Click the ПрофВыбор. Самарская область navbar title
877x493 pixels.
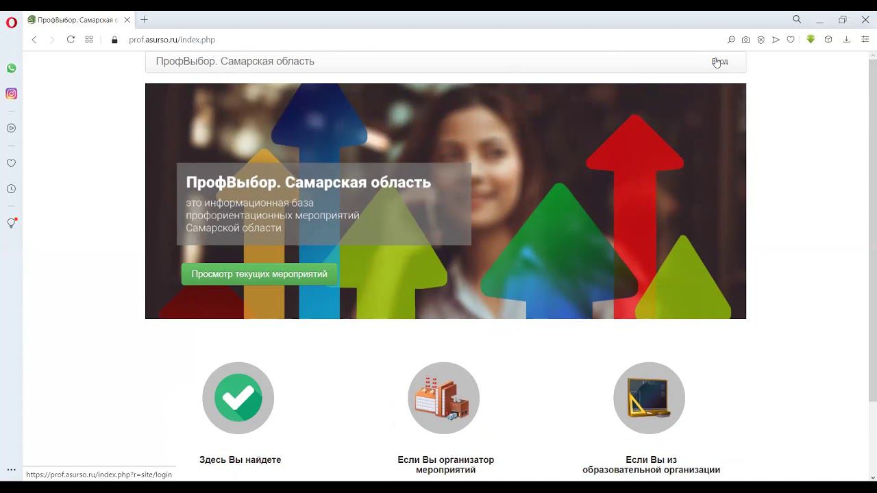[235, 62]
